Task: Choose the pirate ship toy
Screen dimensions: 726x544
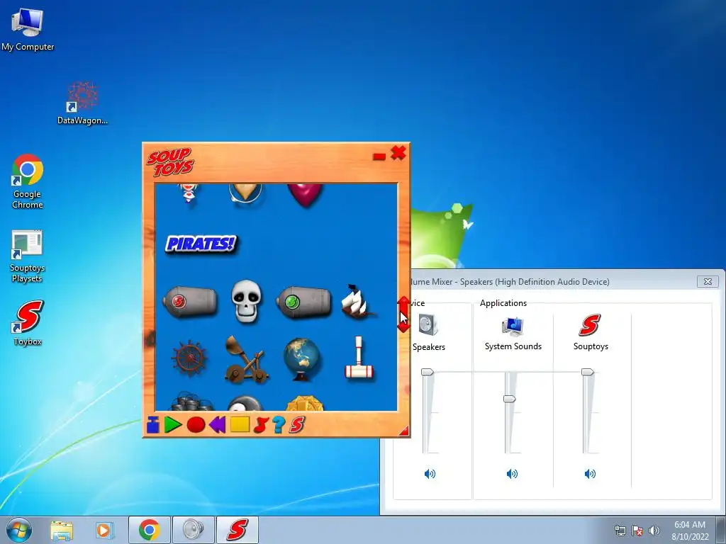Action: point(358,302)
